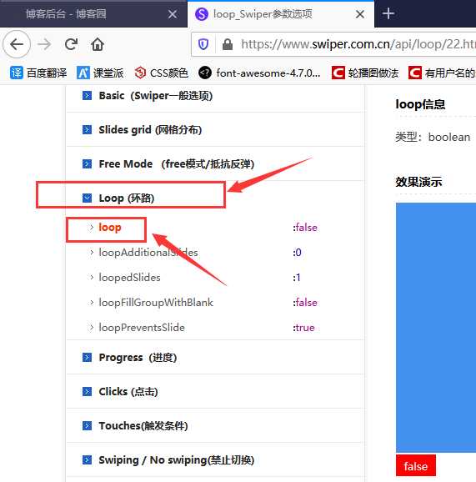
Task: Click the chevron beside loopedSlides
Action: pyautogui.click(x=91, y=277)
